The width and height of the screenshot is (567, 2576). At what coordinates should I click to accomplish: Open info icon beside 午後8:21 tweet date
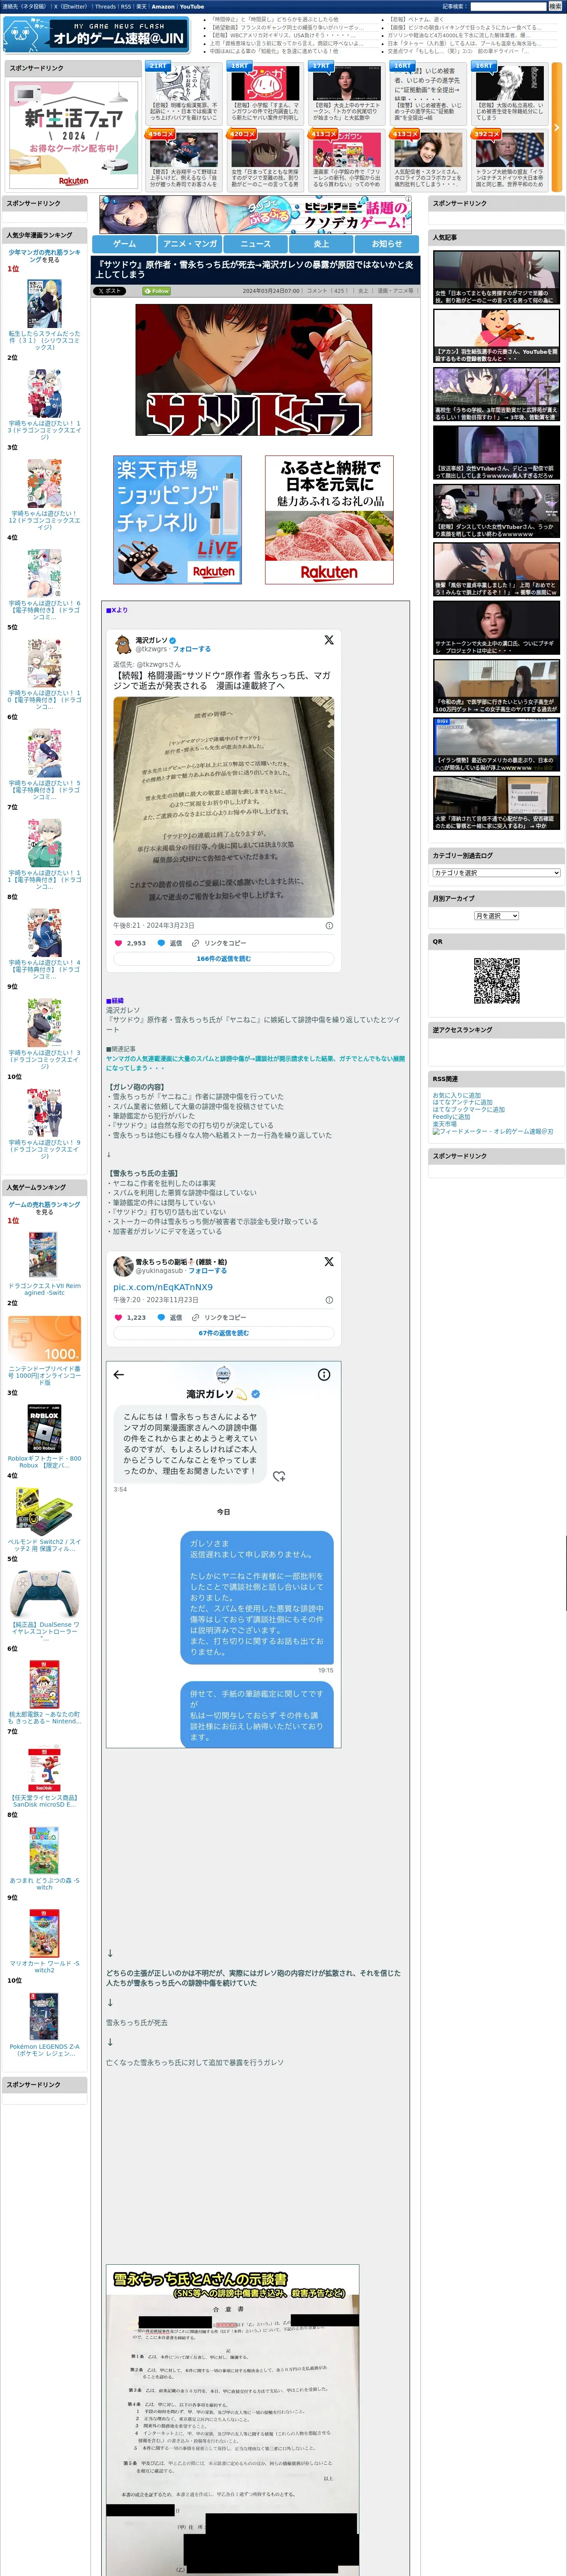click(329, 926)
